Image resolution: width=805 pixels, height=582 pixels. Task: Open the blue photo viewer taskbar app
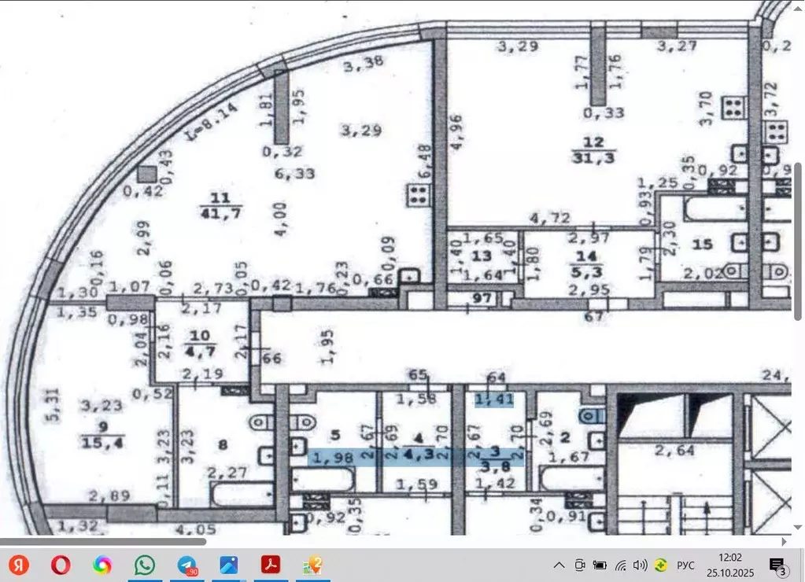(229, 565)
